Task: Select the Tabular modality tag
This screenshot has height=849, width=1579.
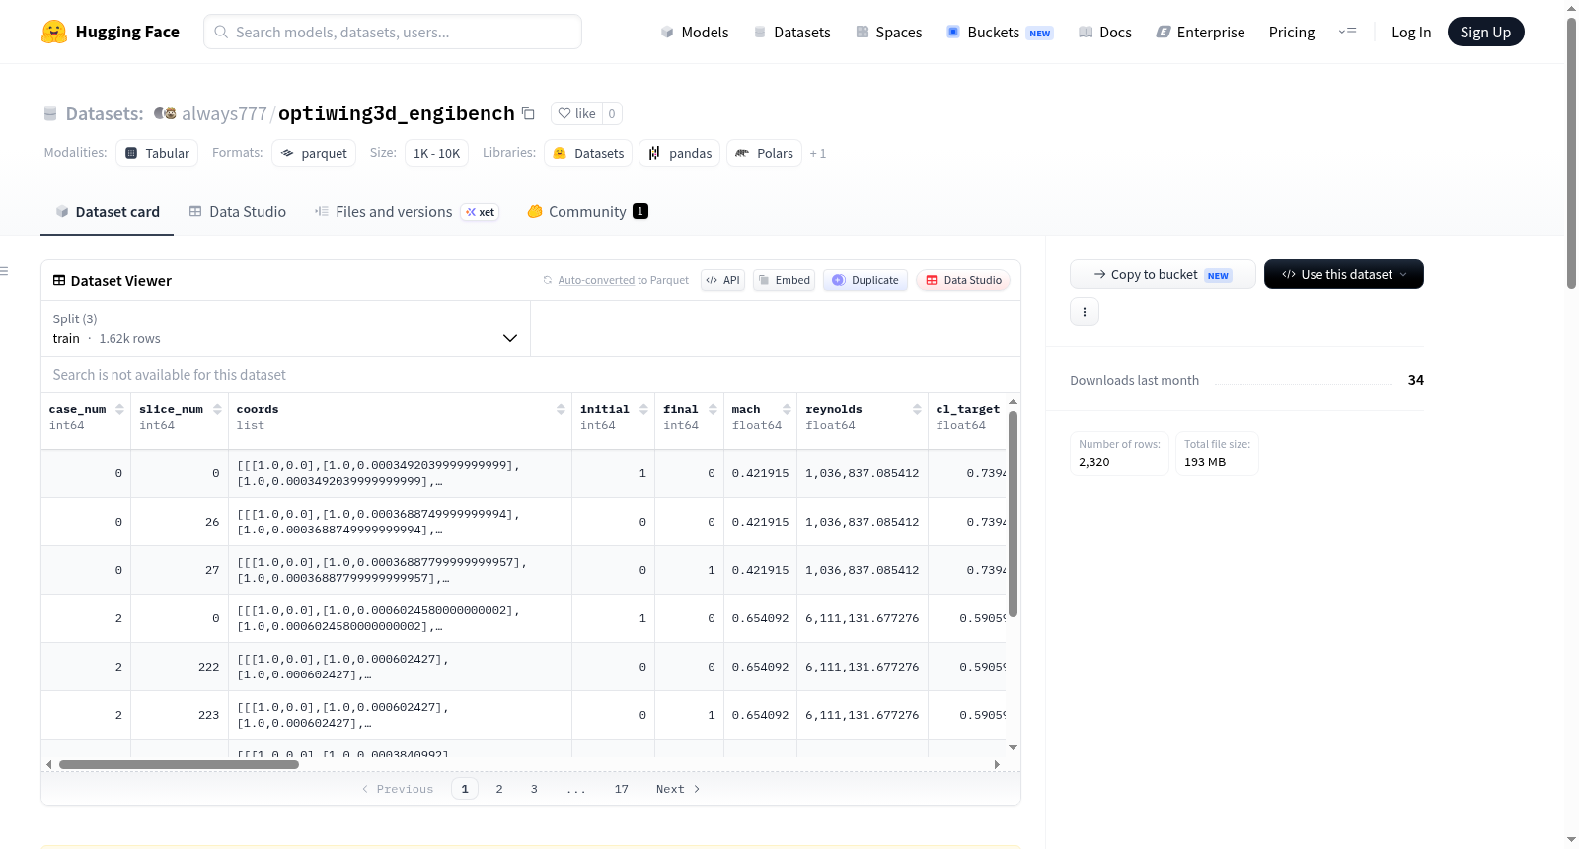Action: pos(157,153)
